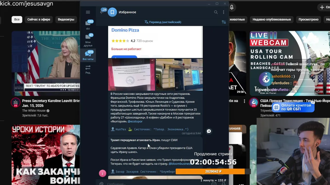Image resolution: width=330 pixels, height=185 pixels.
Task: Minimize the Telegram window
Action: (209, 4)
